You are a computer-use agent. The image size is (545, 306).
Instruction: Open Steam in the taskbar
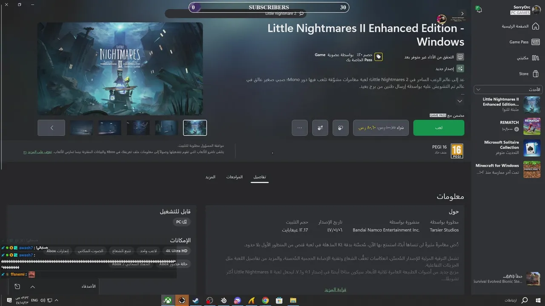click(195, 300)
